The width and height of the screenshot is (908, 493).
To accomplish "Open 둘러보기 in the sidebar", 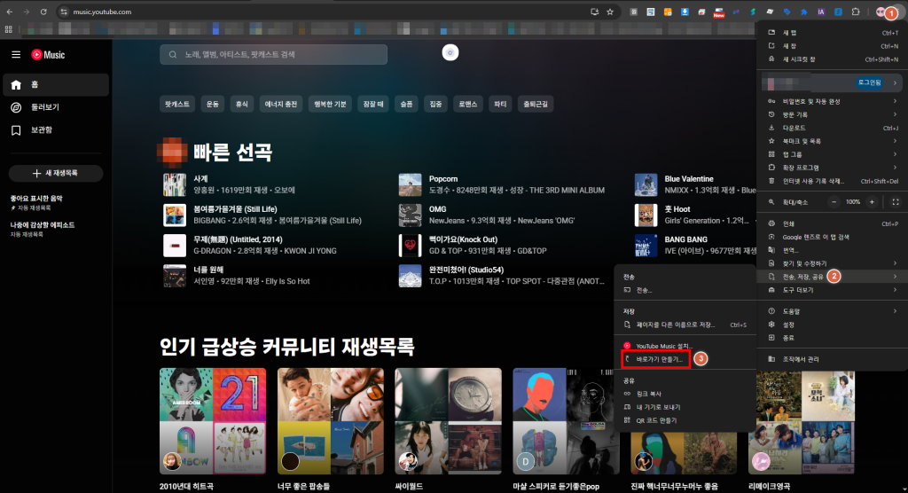I will click(x=56, y=107).
